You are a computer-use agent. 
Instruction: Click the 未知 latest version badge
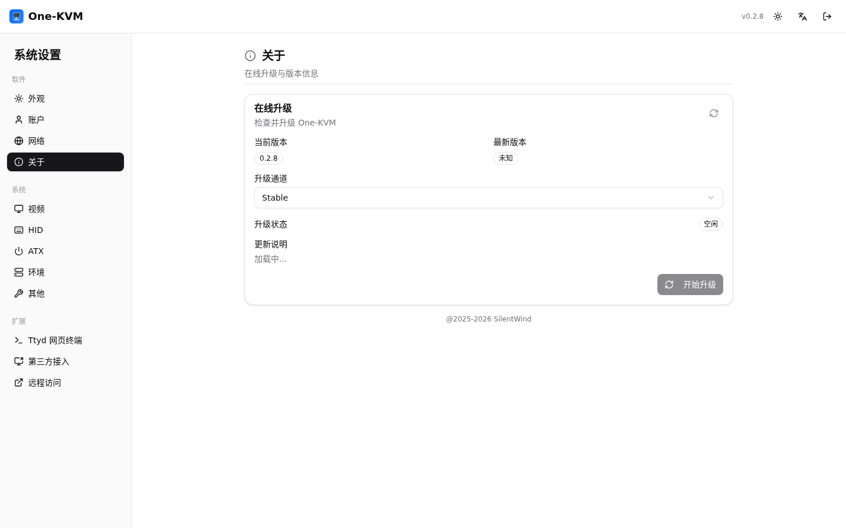point(506,158)
